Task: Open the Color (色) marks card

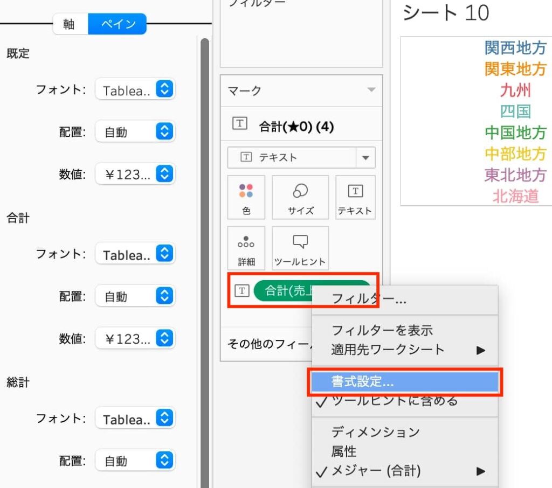Action: 246,197
